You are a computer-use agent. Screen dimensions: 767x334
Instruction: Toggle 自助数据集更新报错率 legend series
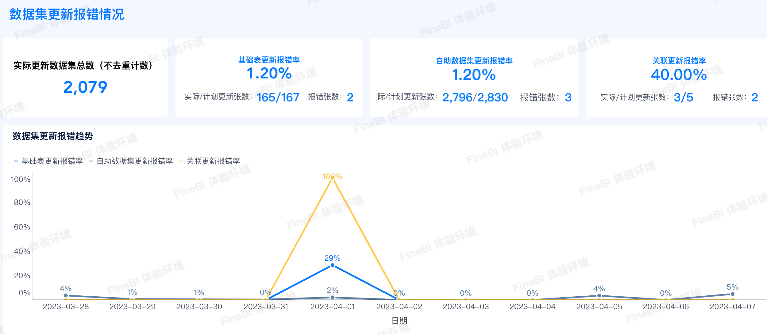pyautogui.click(x=134, y=161)
